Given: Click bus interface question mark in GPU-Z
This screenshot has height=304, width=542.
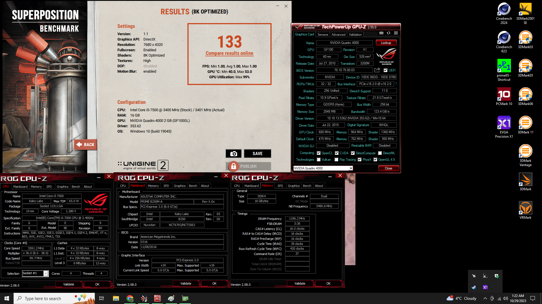Looking at the screenshot, I should [396, 84].
